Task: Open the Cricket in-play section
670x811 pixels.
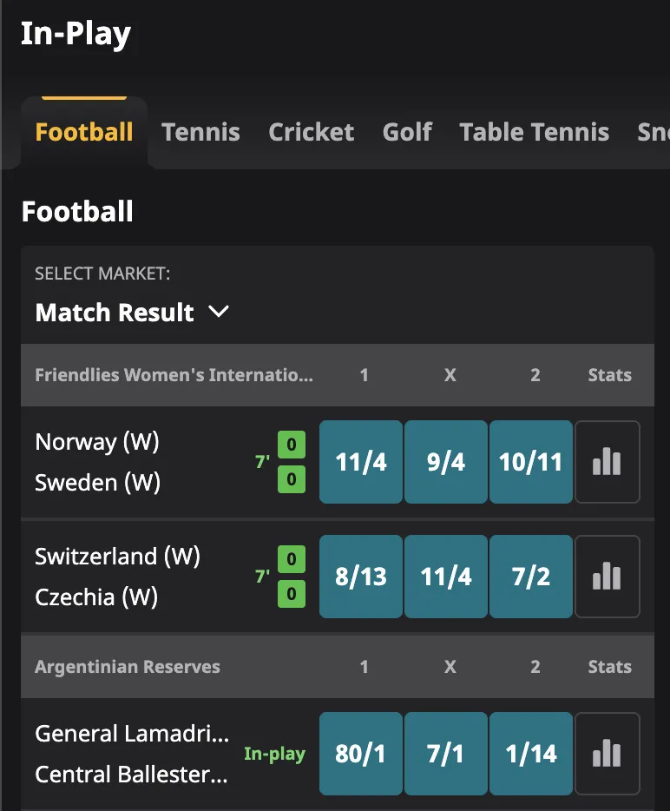Action: pyautogui.click(x=311, y=132)
